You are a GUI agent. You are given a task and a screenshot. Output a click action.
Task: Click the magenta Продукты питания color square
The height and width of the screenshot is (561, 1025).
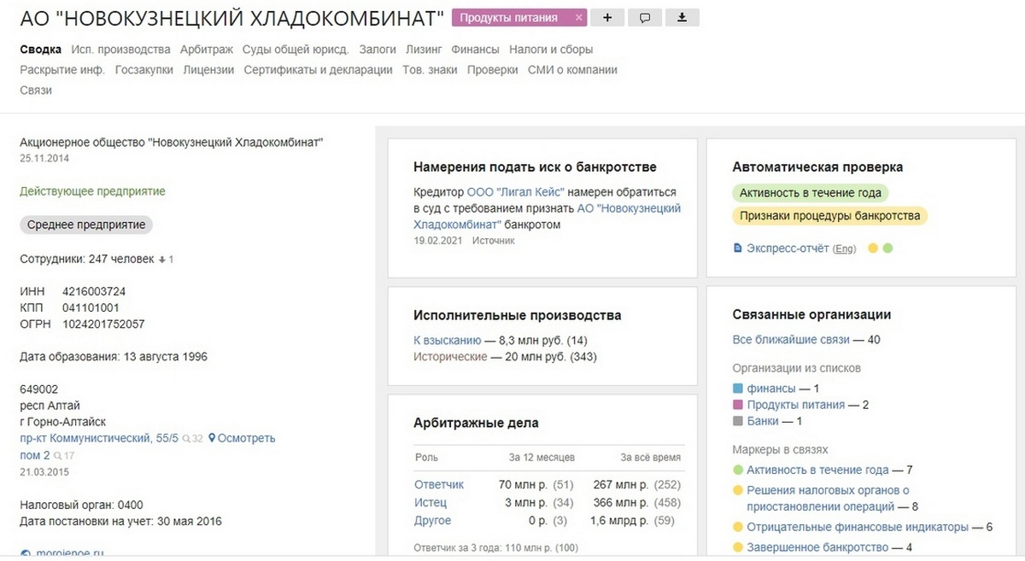738,405
